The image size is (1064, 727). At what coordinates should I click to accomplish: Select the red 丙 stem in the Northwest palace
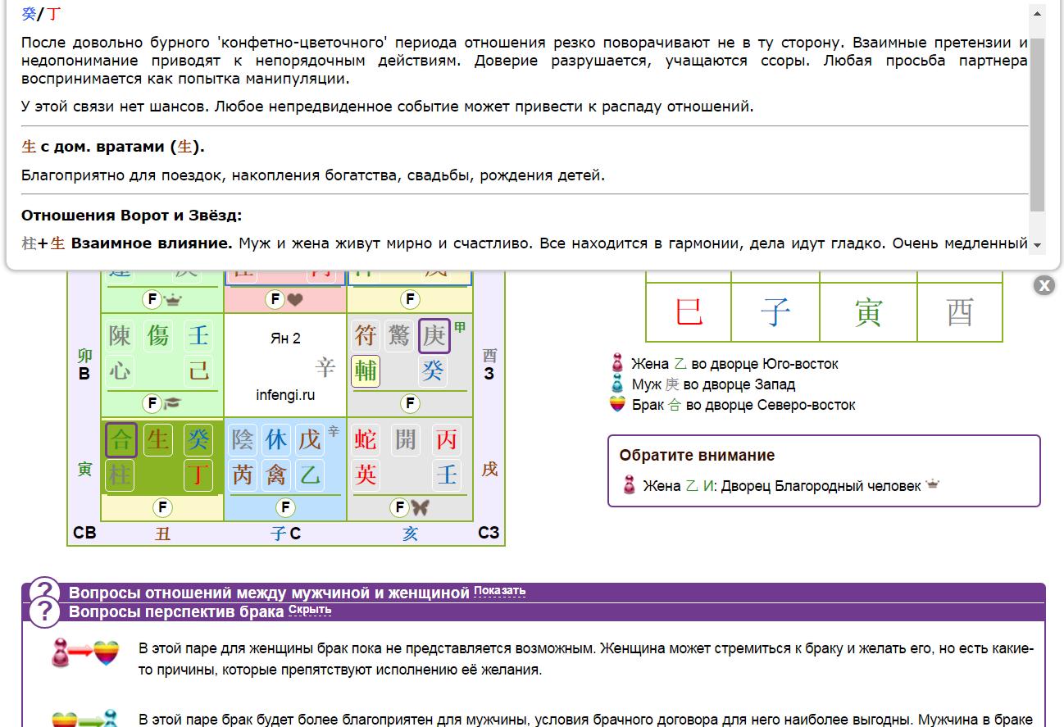(x=447, y=440)
